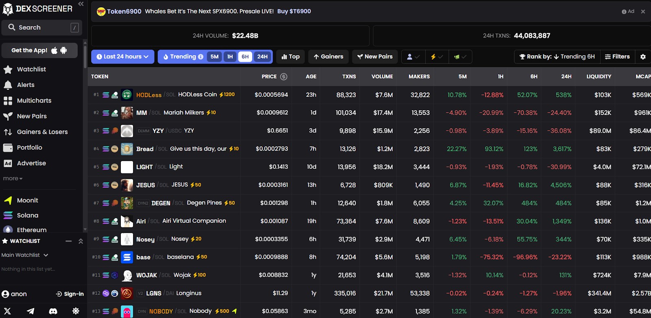The image size is (651, 318).
Task: Click the baselana token icon
Action: (127, 257)
